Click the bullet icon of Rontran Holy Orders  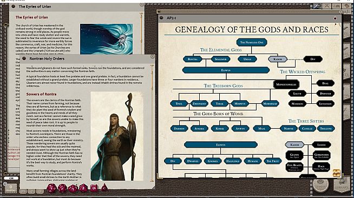coord(24,58)
